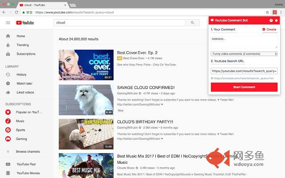Click the Twitter link under SAVAGE CLOUD CONFIRMED
The height and width of the screenshot is (178, 285).
[139, 105]
